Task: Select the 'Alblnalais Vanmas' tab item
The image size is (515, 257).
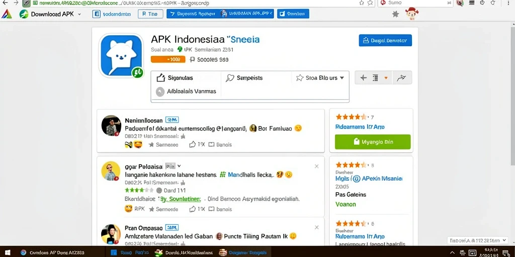Action: (x=186, y=91)
